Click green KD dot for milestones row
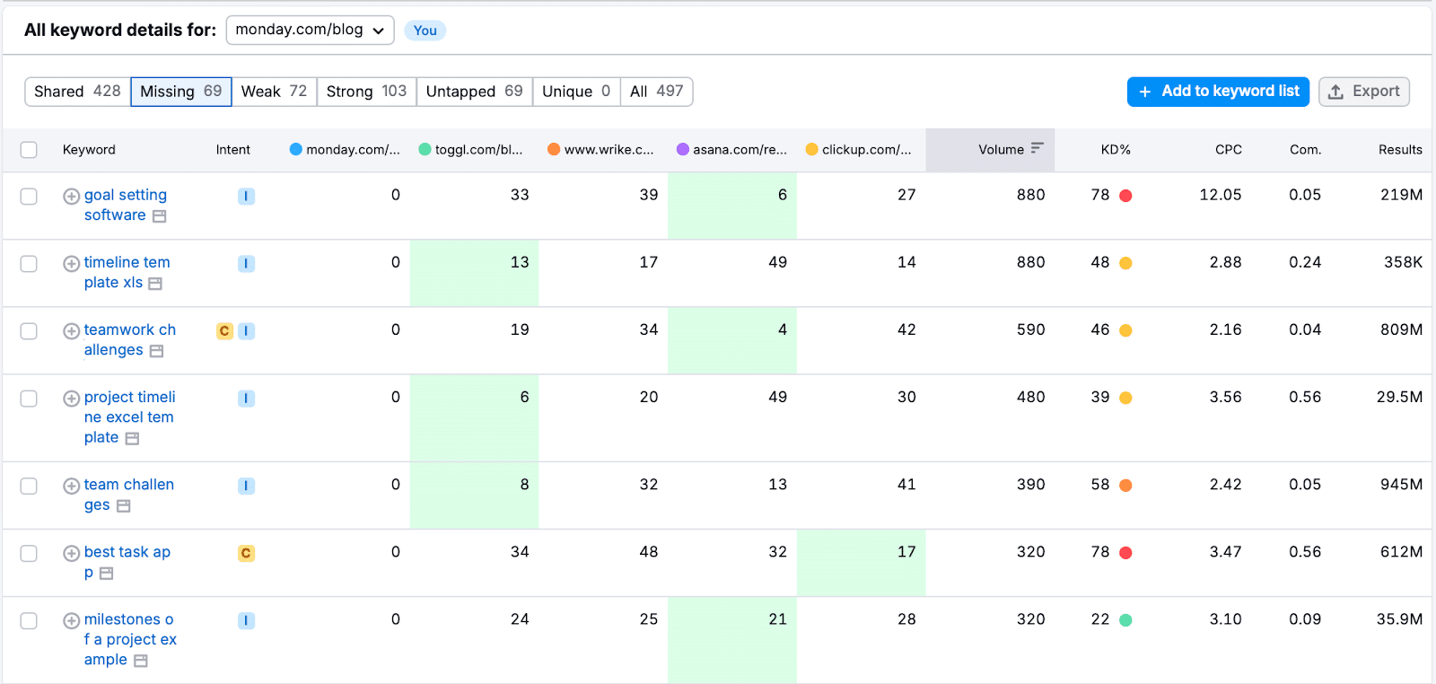1436x684 pixels. (1125, 620)
